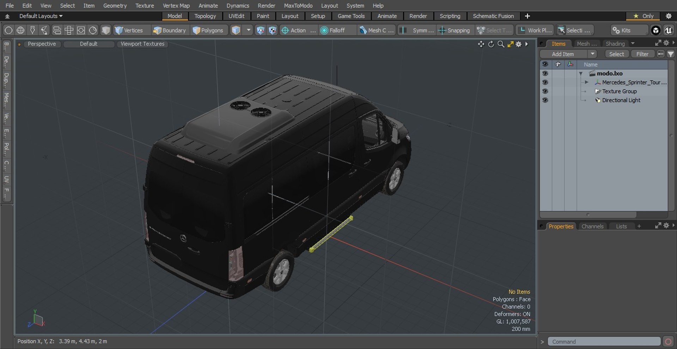Click the black cube icon next to Kits
The height and width of the screenshot is (349, 677).
(x=655, y=30)
